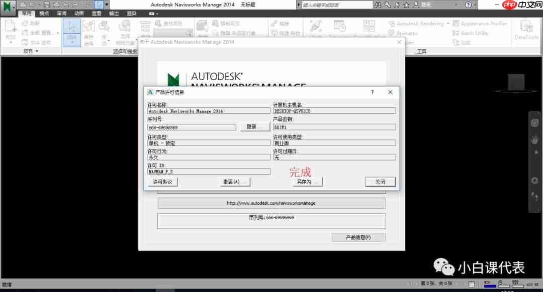Viewport: 543px width, 292px height.
Task: Close the 关于 Autodesk Navisworks Manage 2014 dialog
Action: click(x=399, y=42)
